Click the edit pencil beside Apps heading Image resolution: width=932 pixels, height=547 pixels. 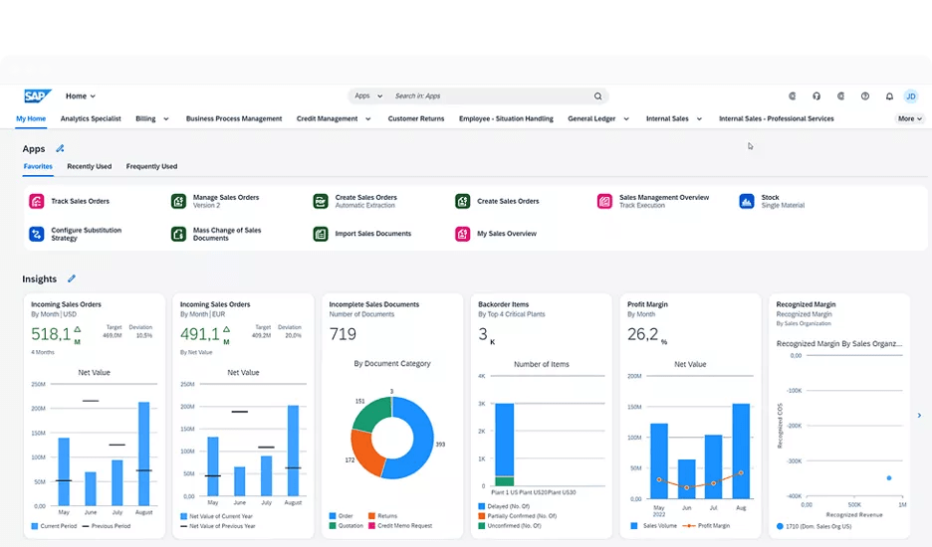click(60, 148)
